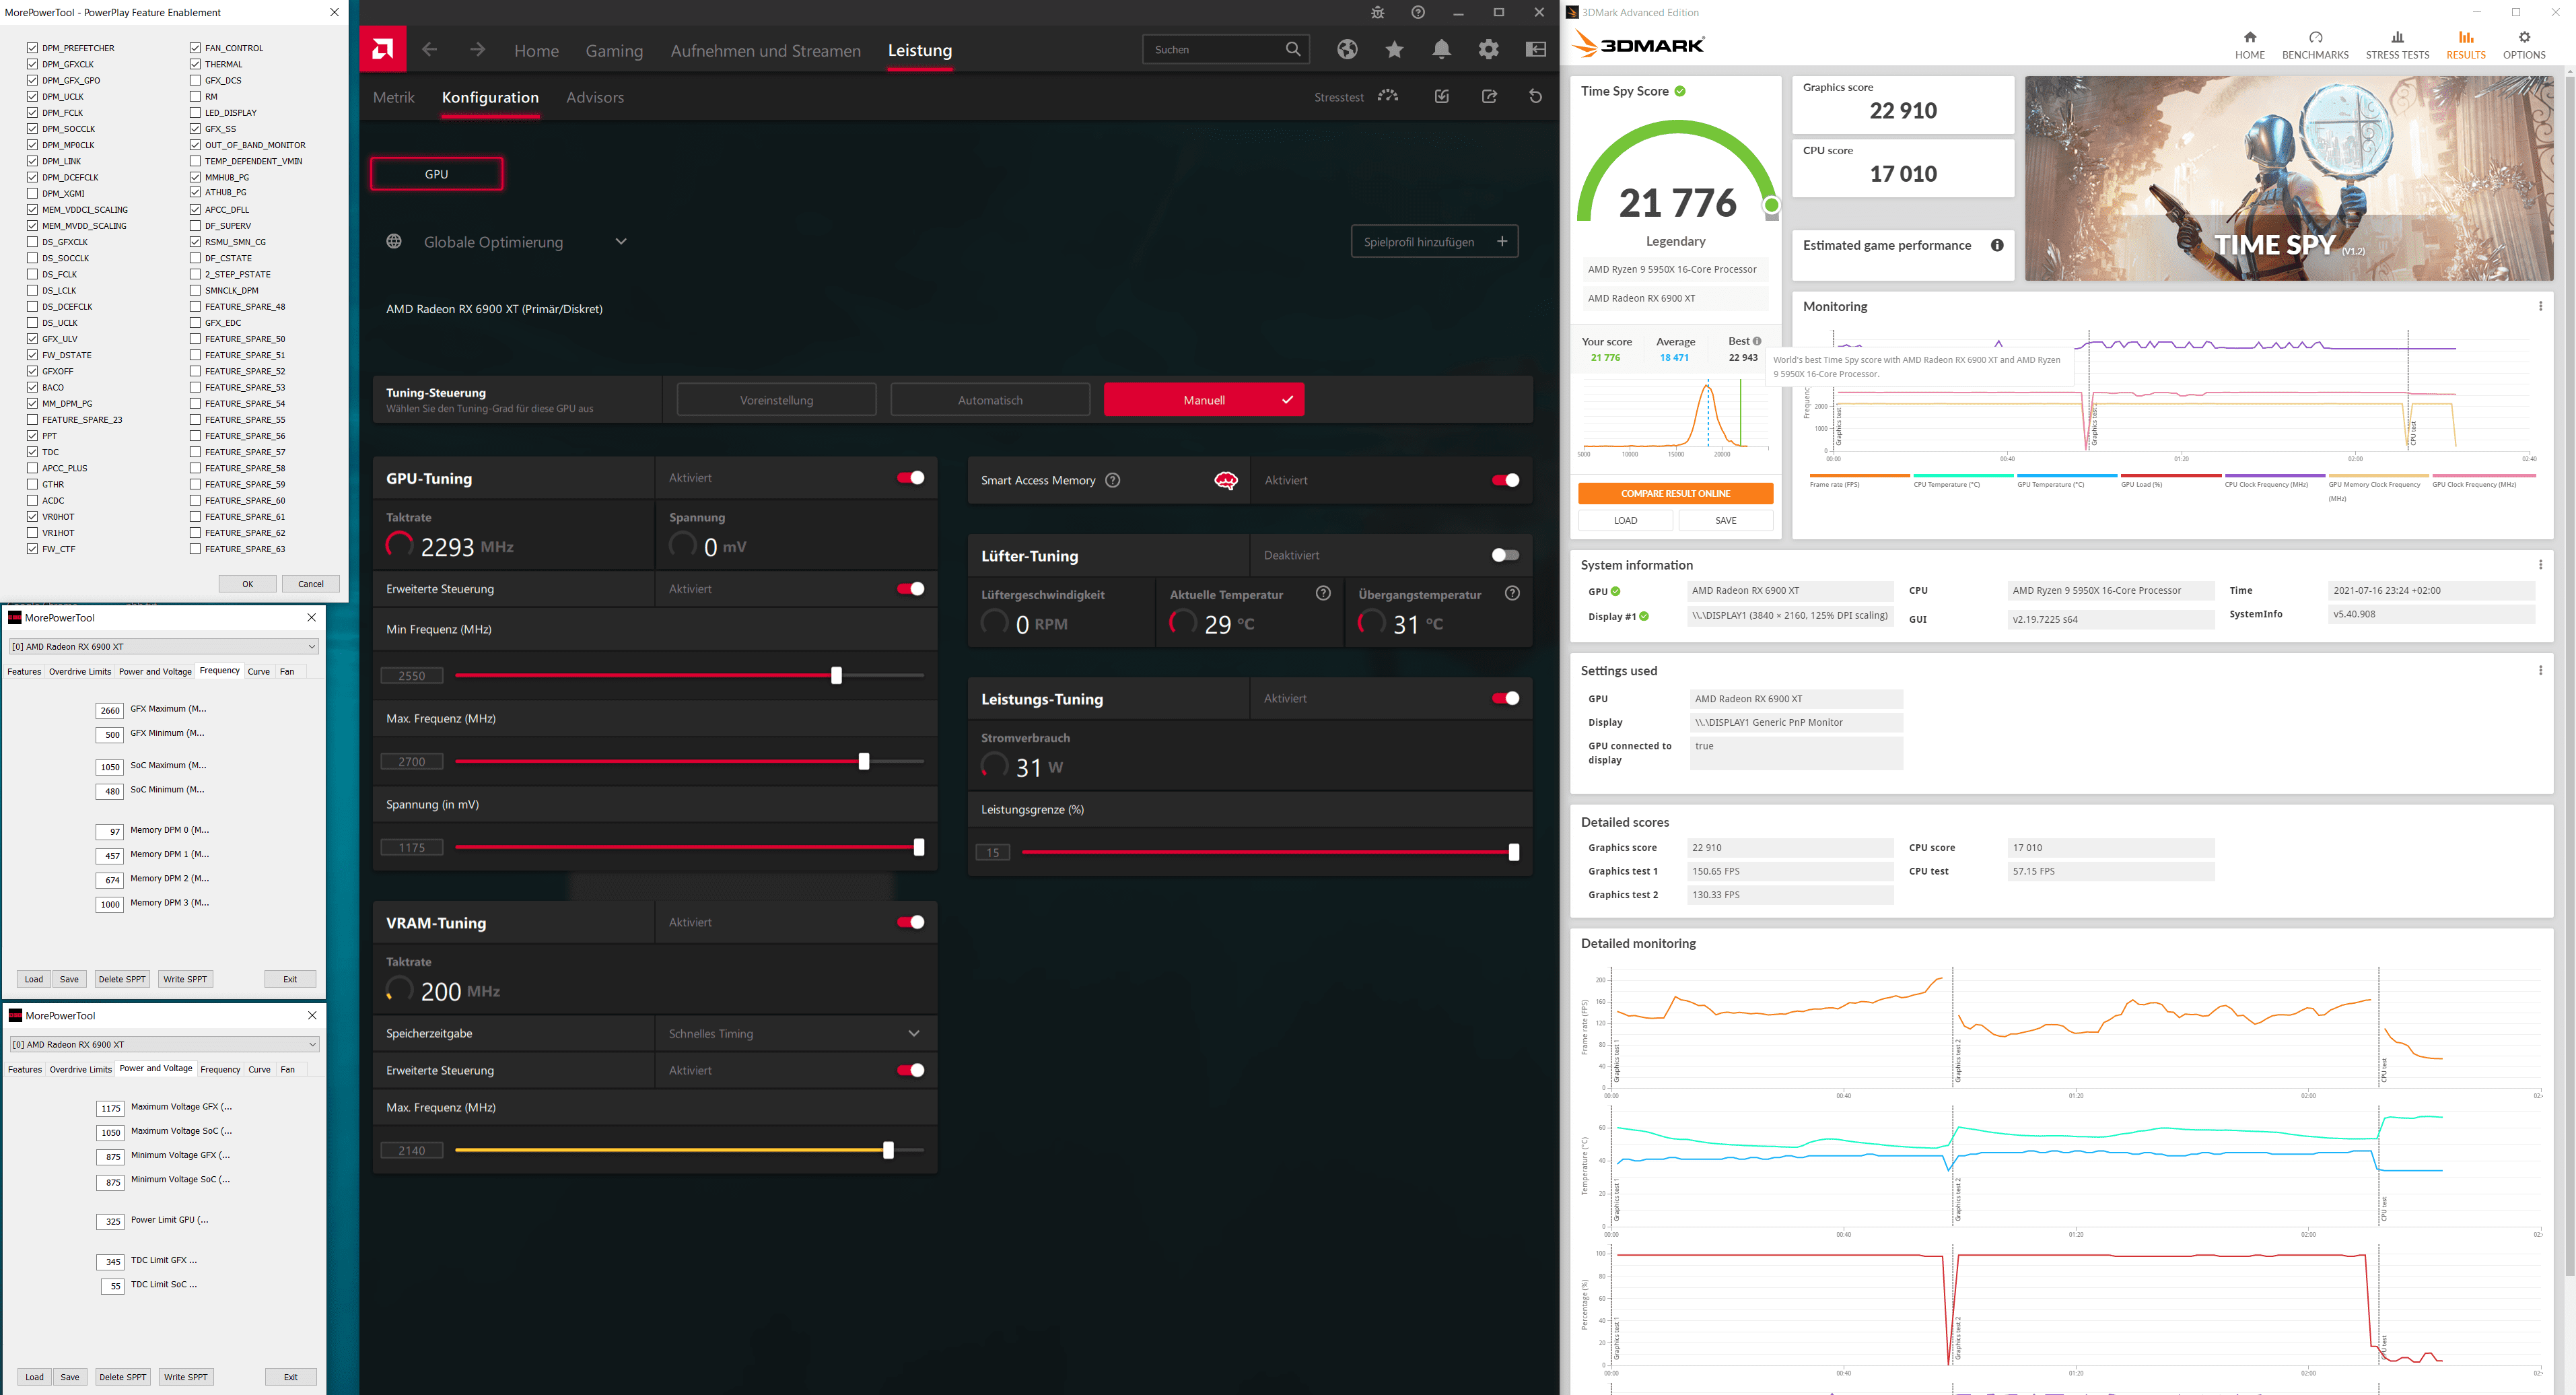2576x1395 pixels.
Task: Open the Curve tab in MorePowerTool
Action: click(259, 672)
